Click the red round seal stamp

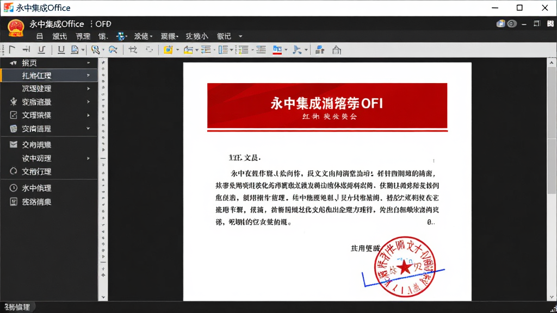(x=404, y=267)
